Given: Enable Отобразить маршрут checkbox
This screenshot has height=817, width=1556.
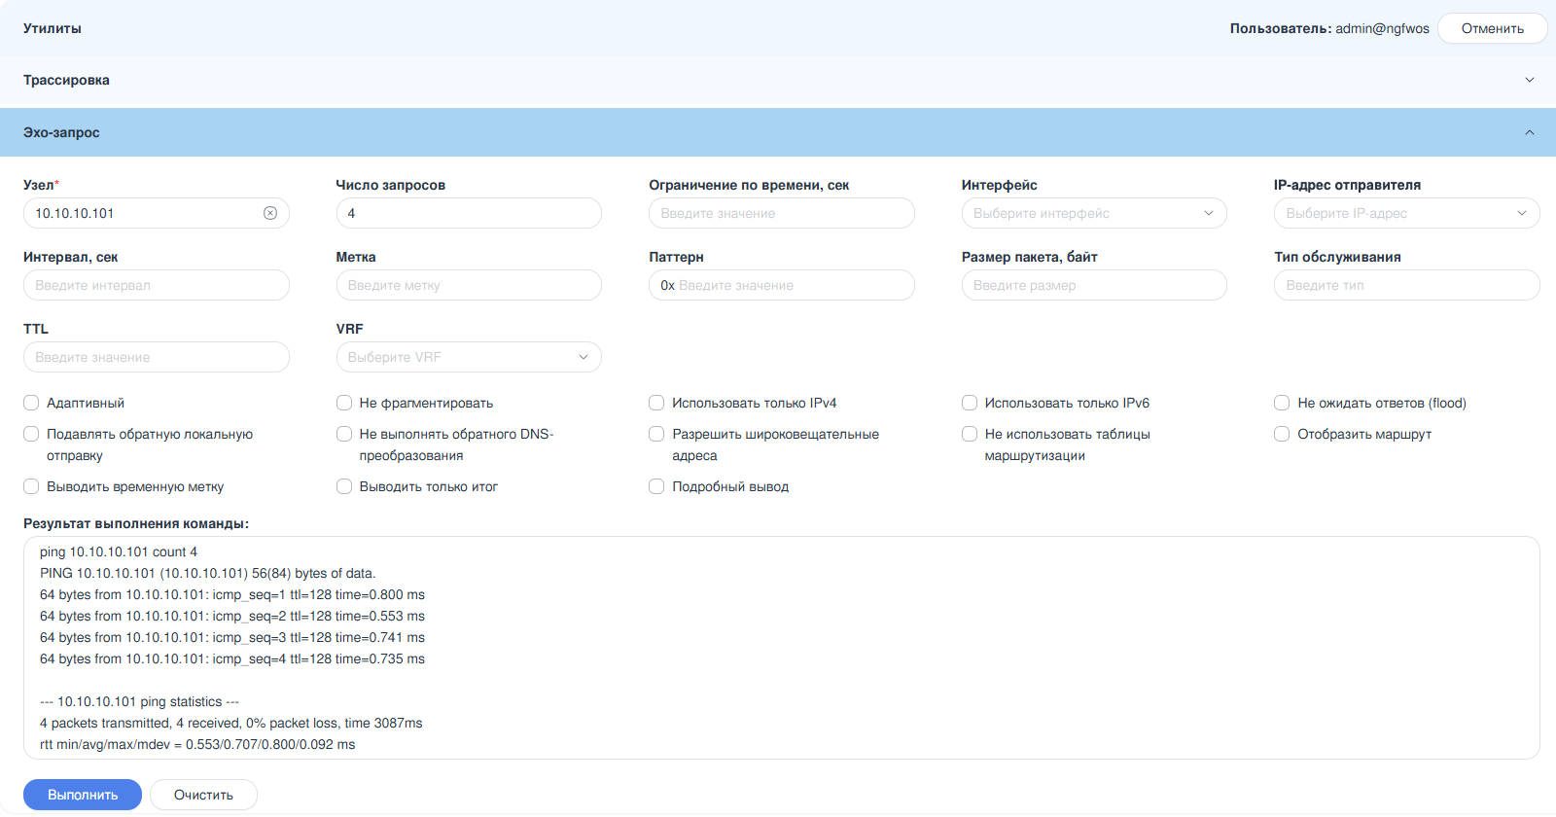Looking at the screenshot, I should [1282, 434].
